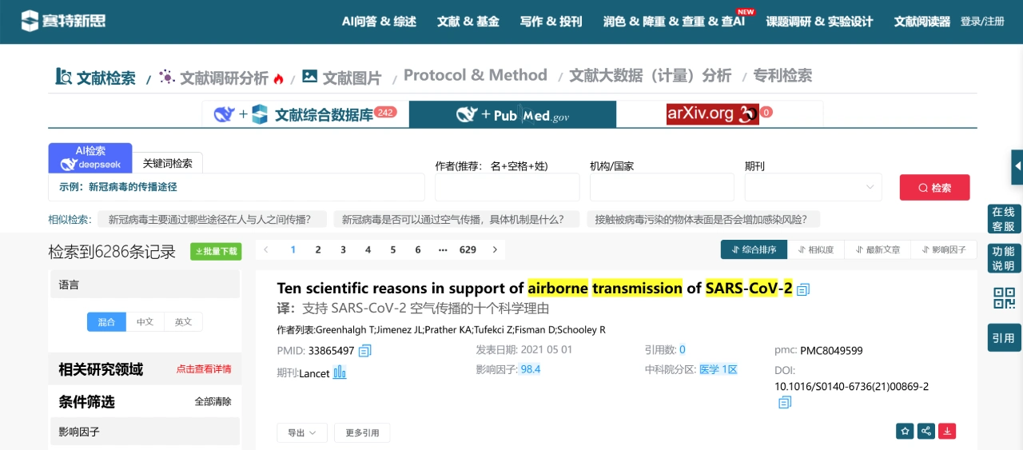
Task: Copy the DOI icon
Action: click(785, 403)
